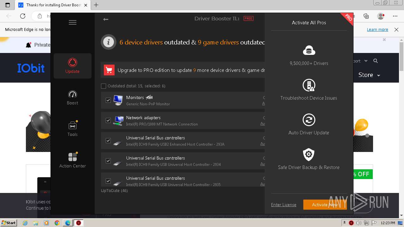Image resolution: width=404 pixels, height=227 pixels.
Task: Launch Chrome from the taskbar
Action: click(x=57, y=223)
